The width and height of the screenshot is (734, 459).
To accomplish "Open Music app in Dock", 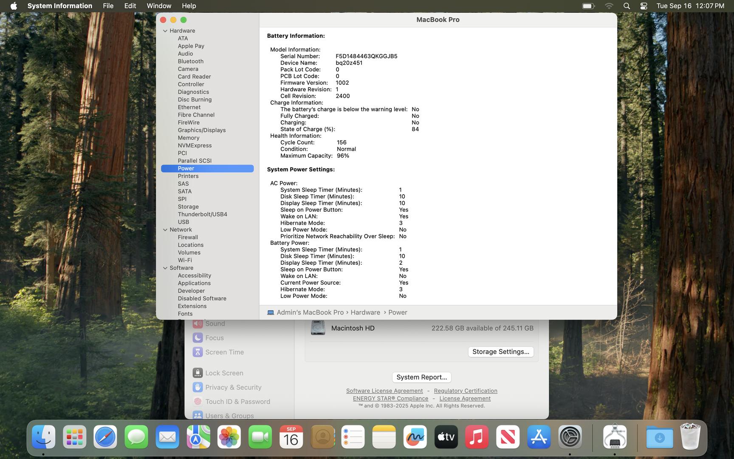I will point(477,437).
